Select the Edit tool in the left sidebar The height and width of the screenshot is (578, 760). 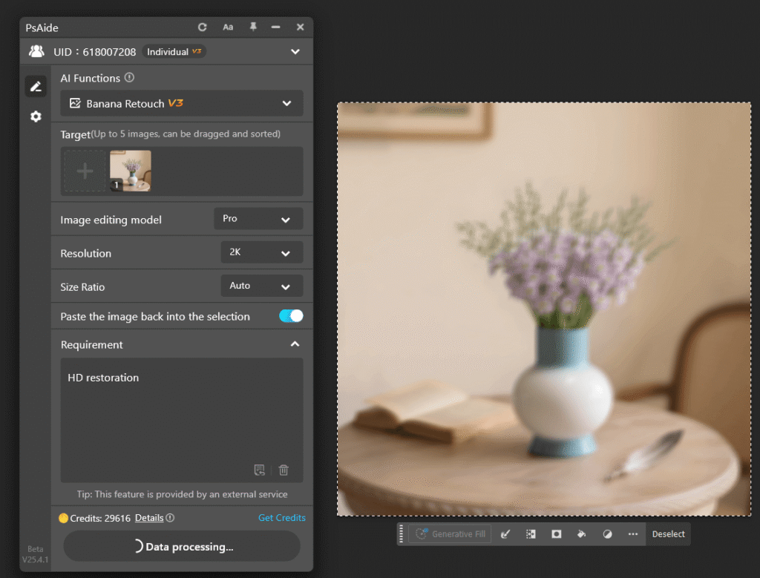[36, 85]
